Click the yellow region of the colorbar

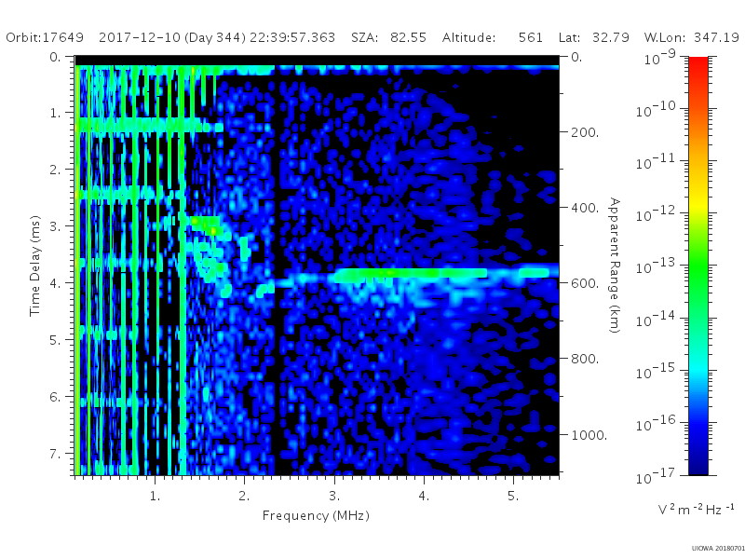(x=698, y=203)
